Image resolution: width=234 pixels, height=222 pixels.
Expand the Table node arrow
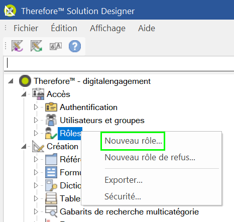coord(36,198)
